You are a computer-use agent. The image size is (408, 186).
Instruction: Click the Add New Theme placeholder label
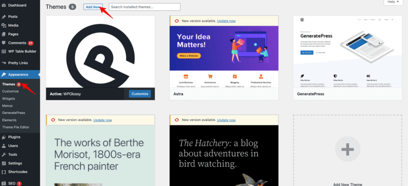(347, 184)
